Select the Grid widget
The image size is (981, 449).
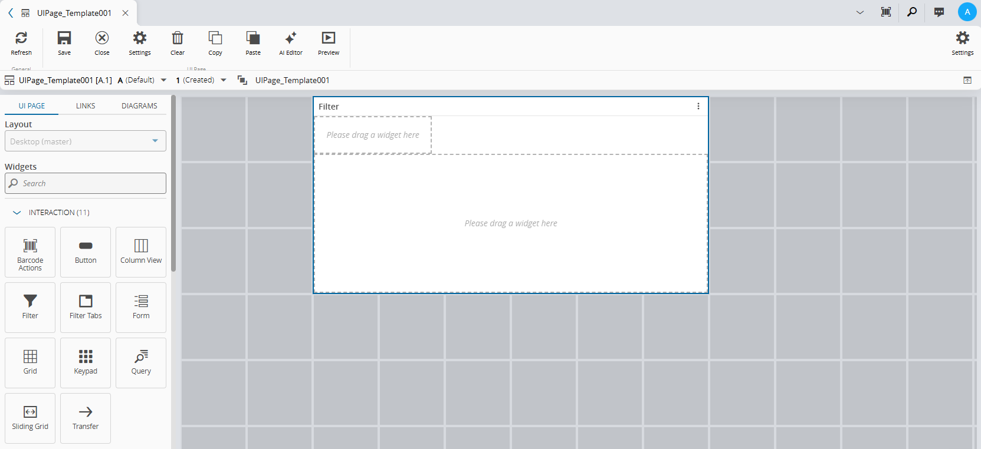click(x=30, y=363)
